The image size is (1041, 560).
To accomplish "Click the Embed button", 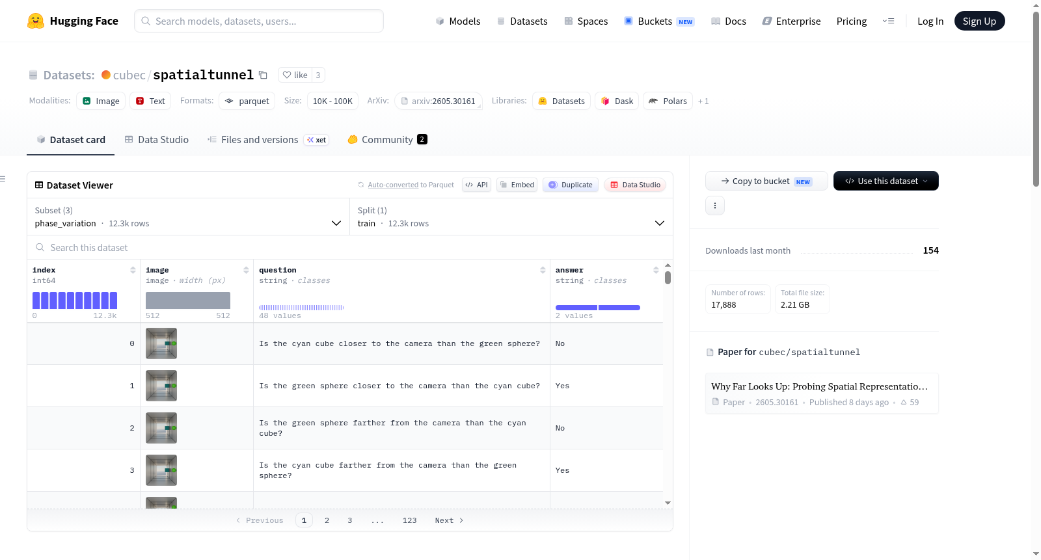I will (517, 185).
